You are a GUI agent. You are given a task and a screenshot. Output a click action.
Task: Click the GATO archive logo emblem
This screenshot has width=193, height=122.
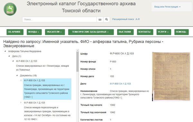(10, 9)
